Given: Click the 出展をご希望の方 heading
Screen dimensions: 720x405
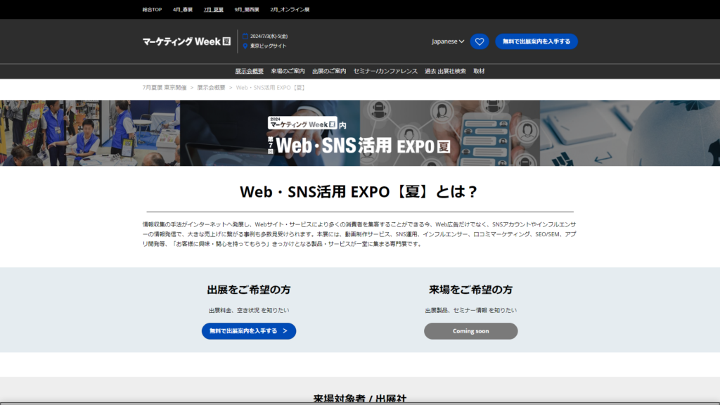Looking at the screenshot, I should pos(249,290).
